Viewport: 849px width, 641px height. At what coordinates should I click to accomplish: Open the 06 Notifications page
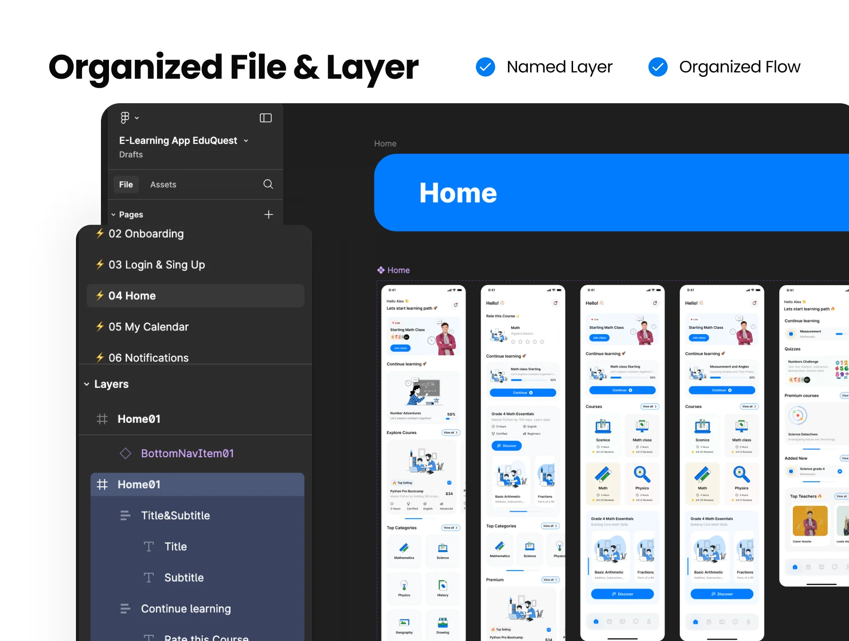point(149,358)
